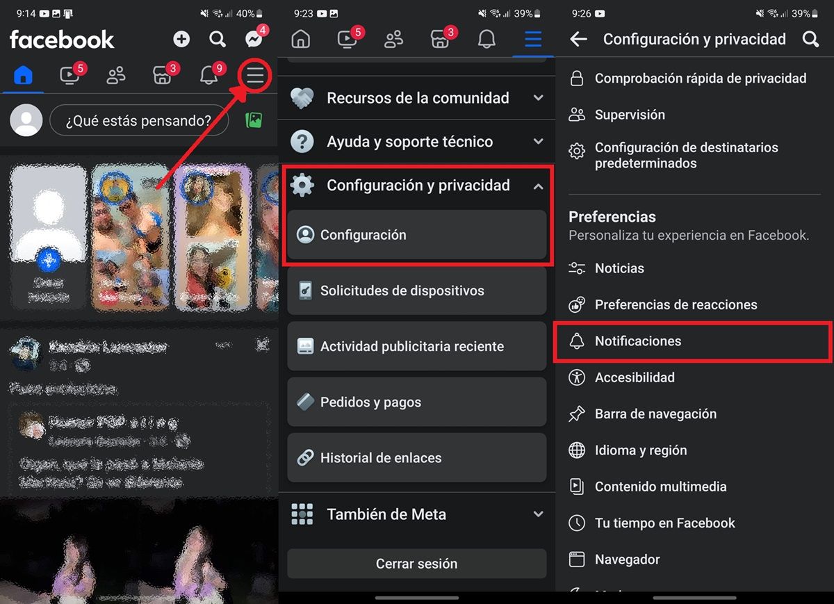This screenshot has width=834, height=604.
Task: Expand the Recursos de la comunidad section
Action: [x=417, y=98]
